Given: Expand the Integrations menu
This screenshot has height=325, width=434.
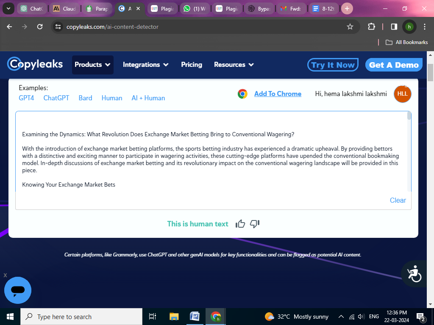Looking at the screenshot, I should [146, 65].
